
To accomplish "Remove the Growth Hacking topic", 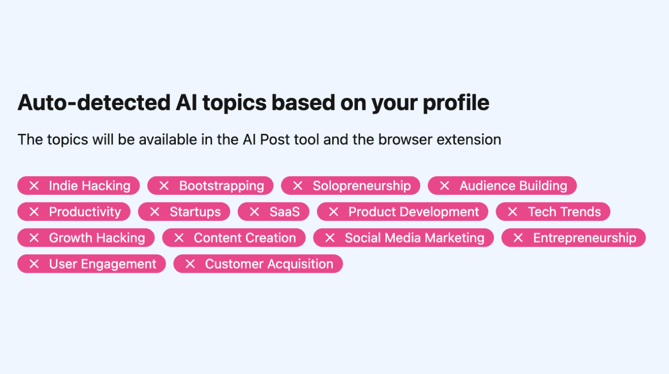I will pyautogui.click(x=34, y=238).
